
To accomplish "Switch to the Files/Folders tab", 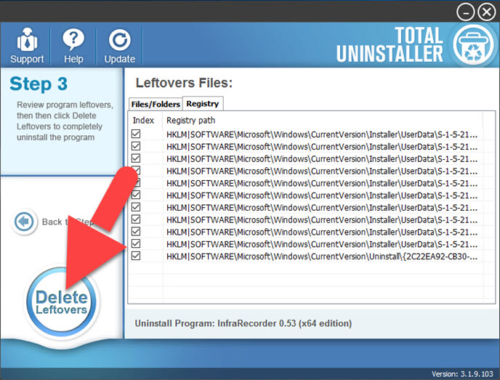I will click(x=155, y=104).
